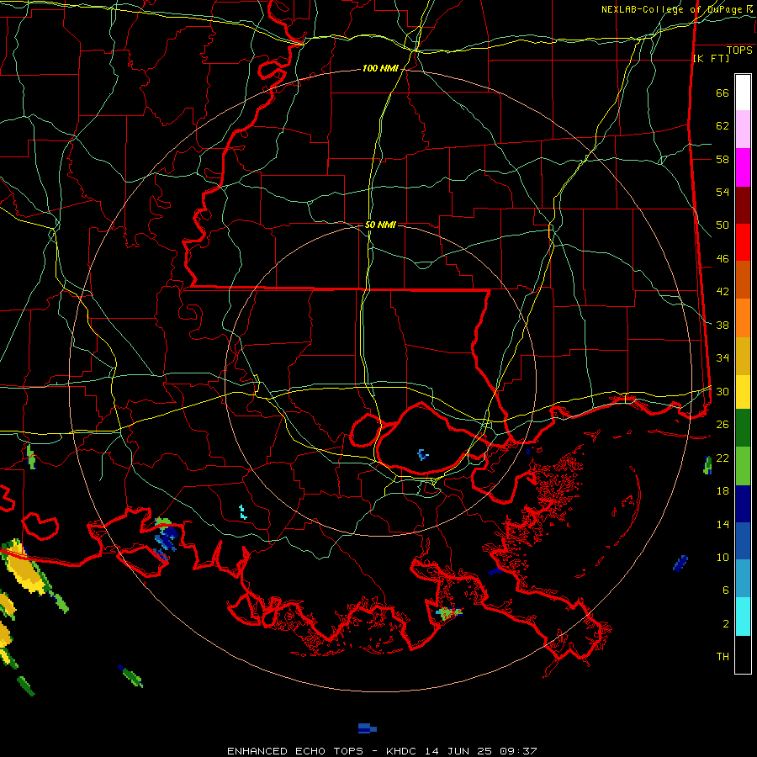This screenshot has width=757, height=757.
Task: Choose the dark orange legend color band
Action: (743, 279)
